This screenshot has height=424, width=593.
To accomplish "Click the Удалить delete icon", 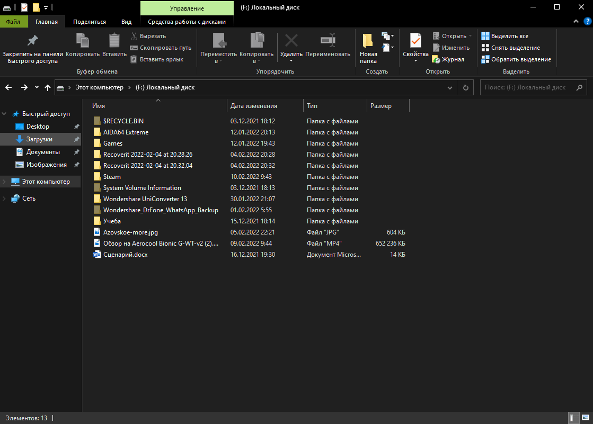I will click(x=291, y=41).
